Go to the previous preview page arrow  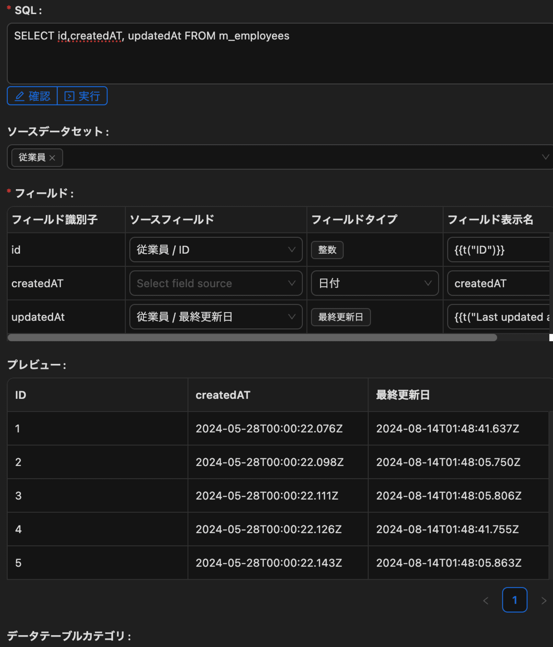[486, 601]
